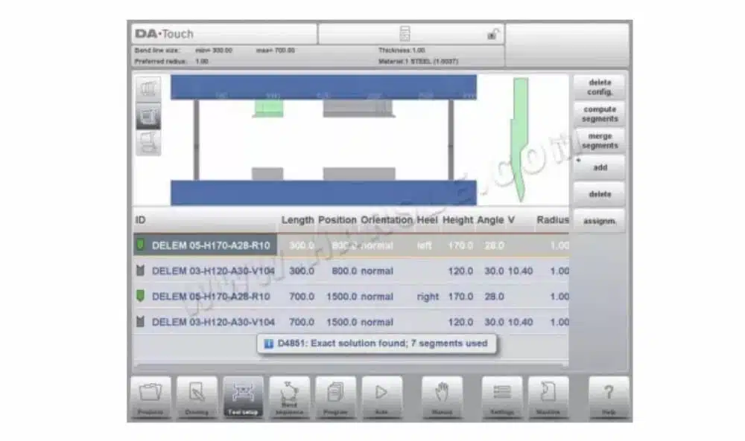Viewport: 745px width, 441px height.
Task: Go to the Bend sequence mode
Action: [289, 397]
